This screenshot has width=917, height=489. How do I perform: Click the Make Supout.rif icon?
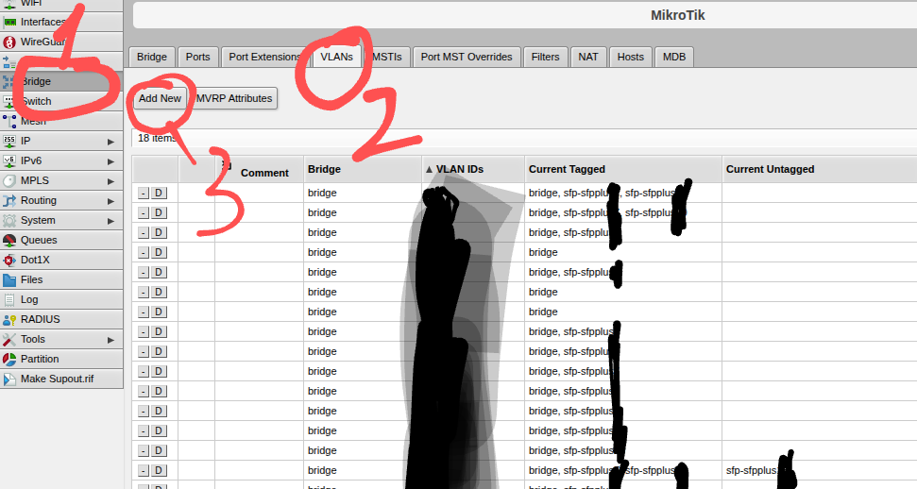coord(9,379)
